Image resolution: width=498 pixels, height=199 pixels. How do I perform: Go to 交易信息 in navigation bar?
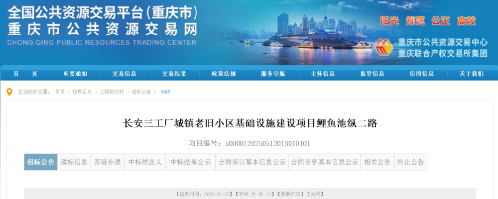coord(124,74)
